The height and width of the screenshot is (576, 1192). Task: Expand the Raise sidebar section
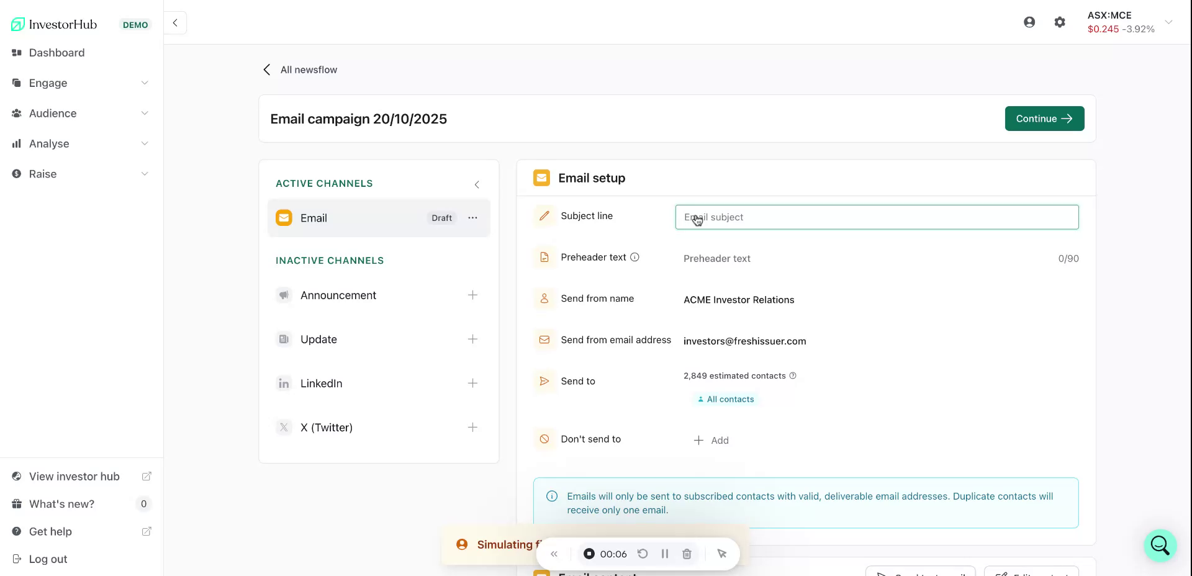tap(145, 174)
